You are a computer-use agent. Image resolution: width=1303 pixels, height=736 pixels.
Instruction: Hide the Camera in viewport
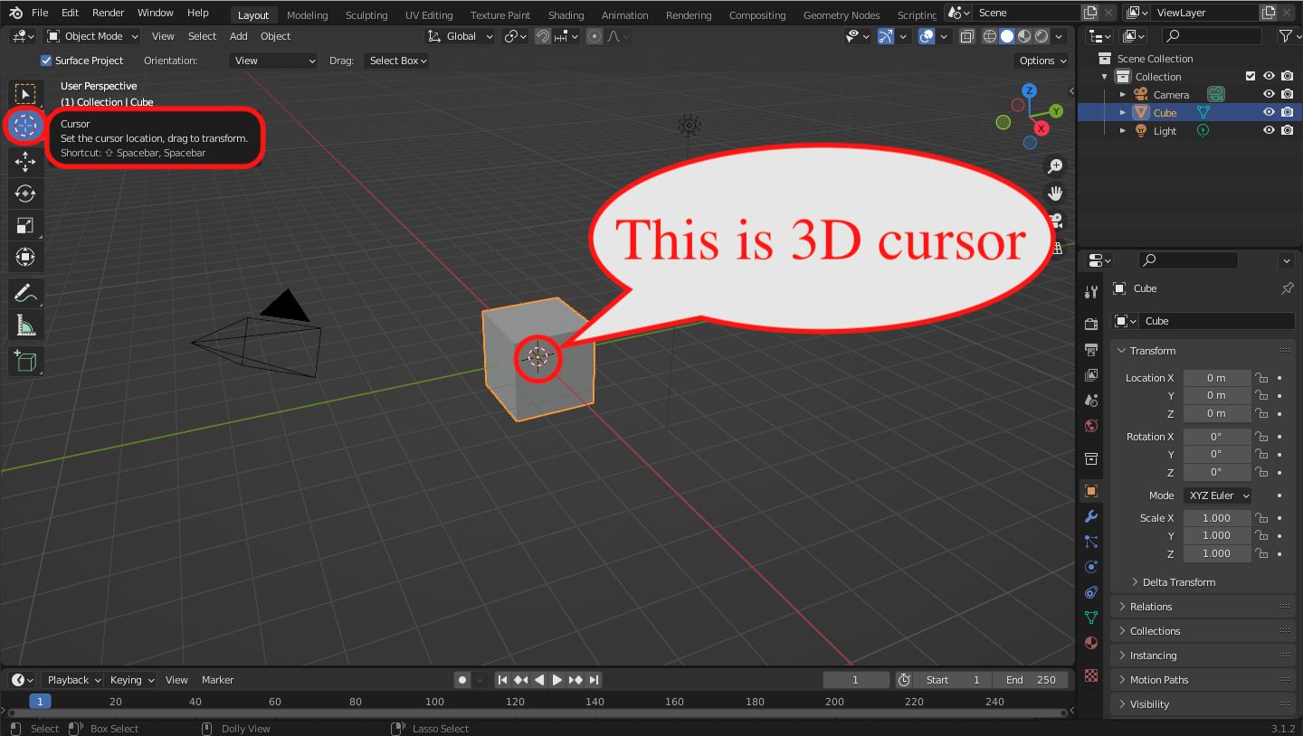[1269, 95]
